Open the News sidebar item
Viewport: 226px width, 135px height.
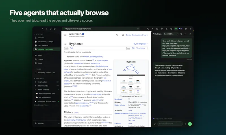point(47,55)
